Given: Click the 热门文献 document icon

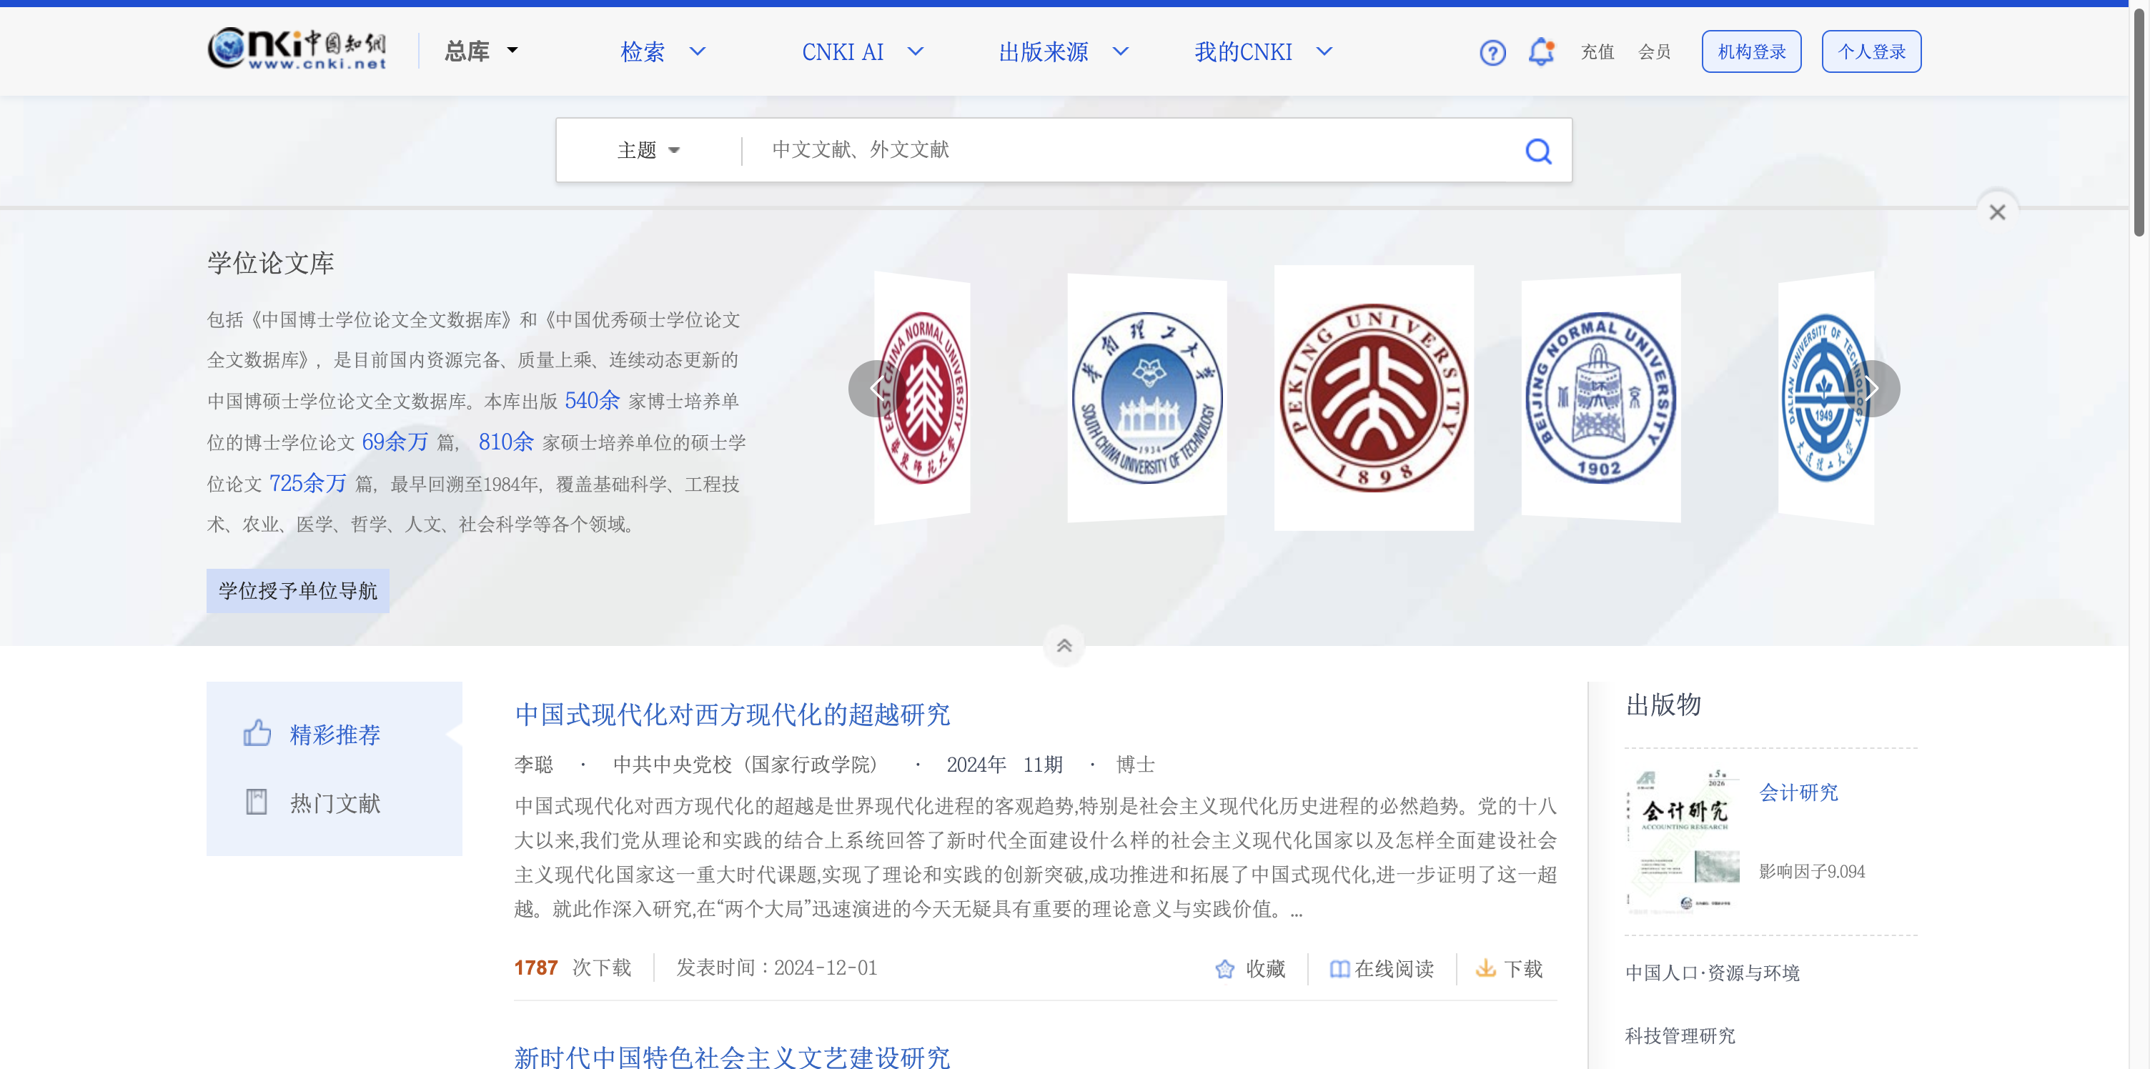Looking at the screenshot, I should pyautogui.click(x=256, y=802).
